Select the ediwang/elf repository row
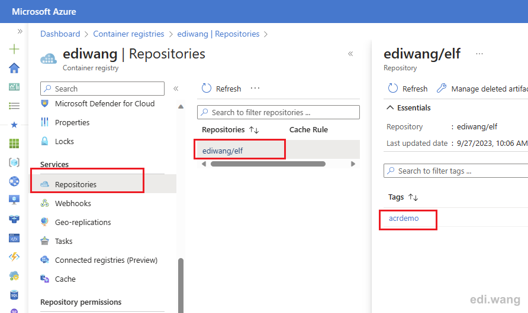The image size is (528, 313). pos(278,151)
